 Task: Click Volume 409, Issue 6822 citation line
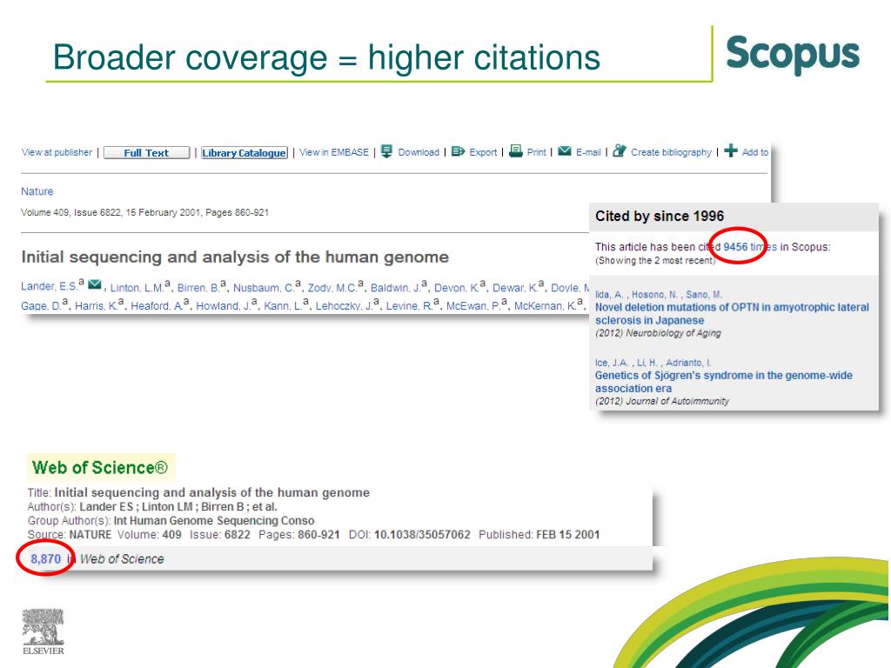click(x=144, y=212)
